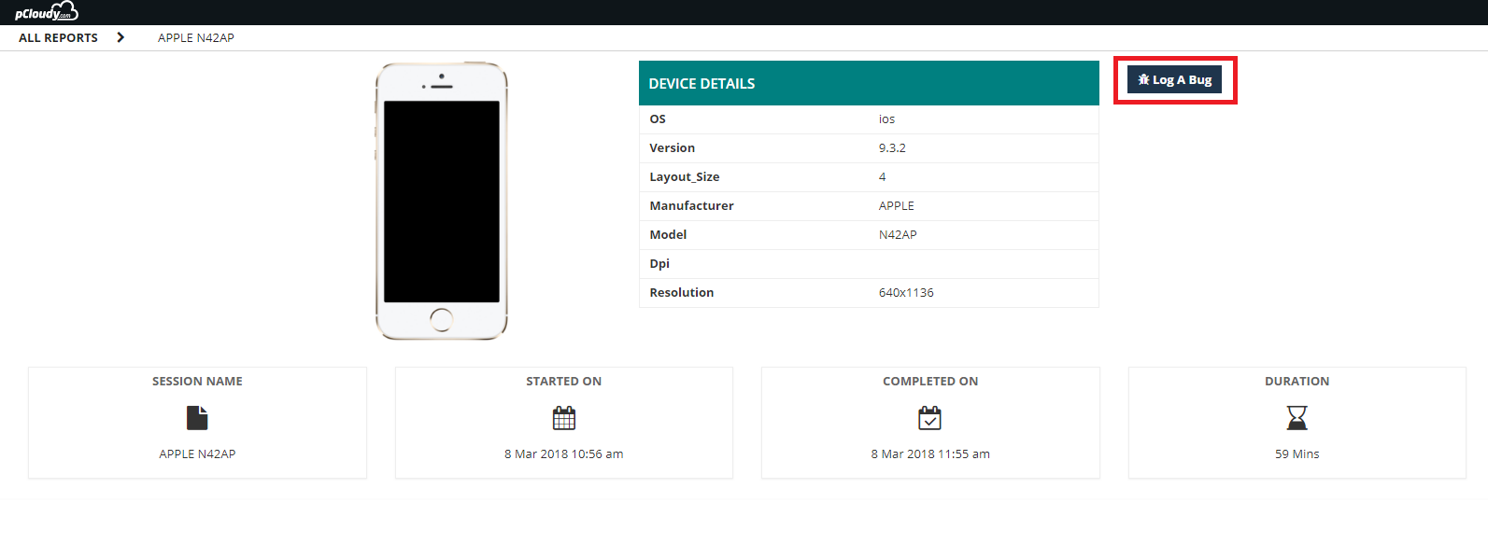
Task: Select the 640x1136 resolution value
Action: 906,293
